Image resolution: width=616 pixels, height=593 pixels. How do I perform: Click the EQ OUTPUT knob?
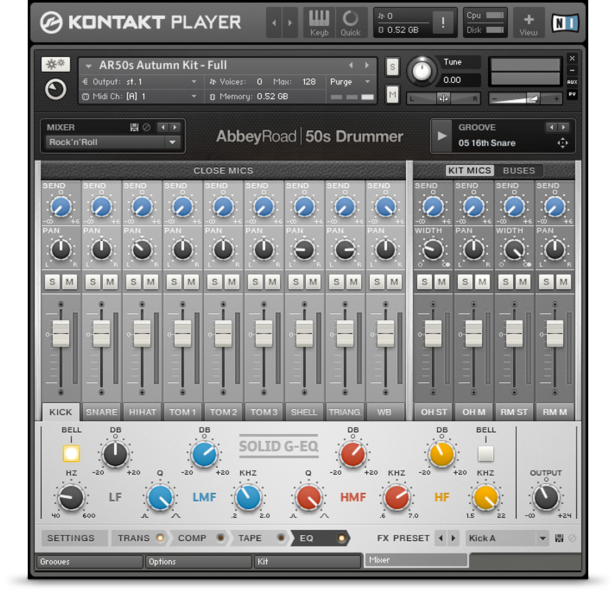click(546, 497)
